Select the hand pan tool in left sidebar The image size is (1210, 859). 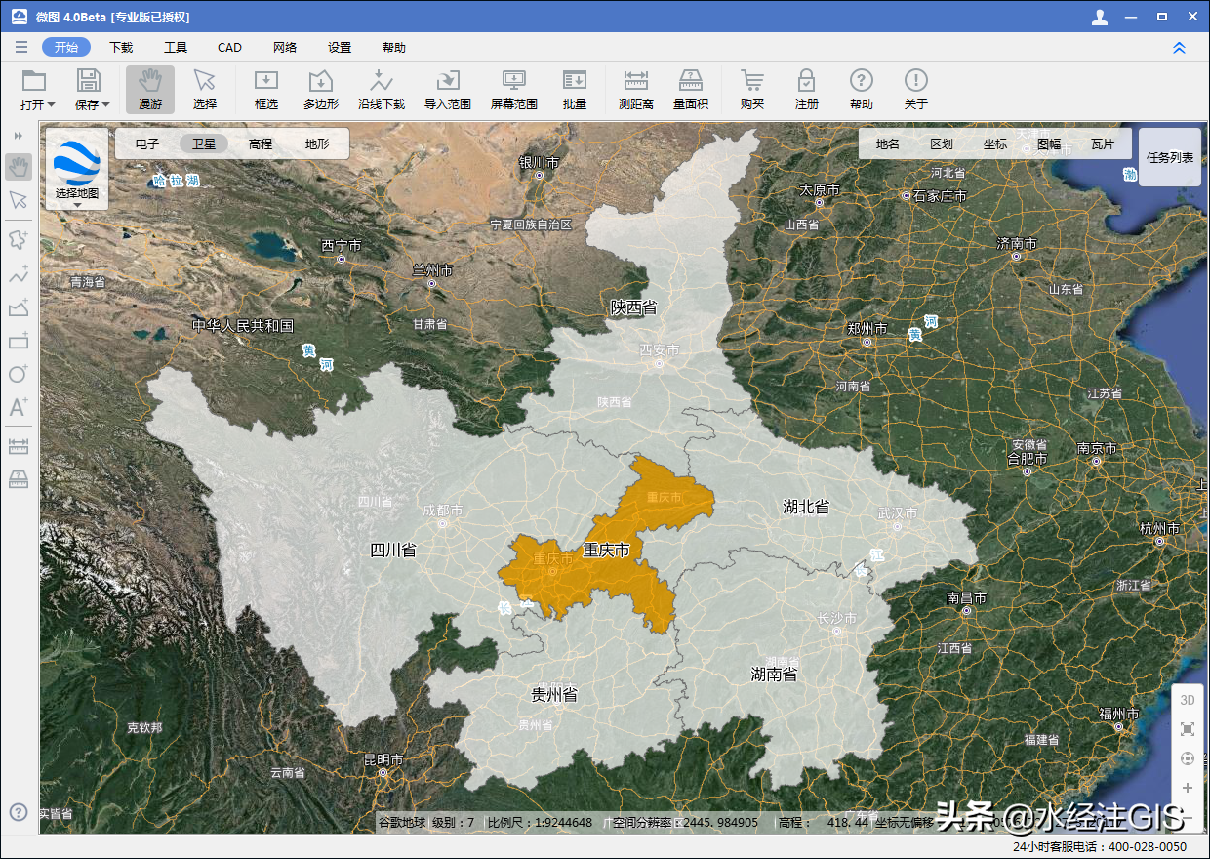[x=19, y=167]
